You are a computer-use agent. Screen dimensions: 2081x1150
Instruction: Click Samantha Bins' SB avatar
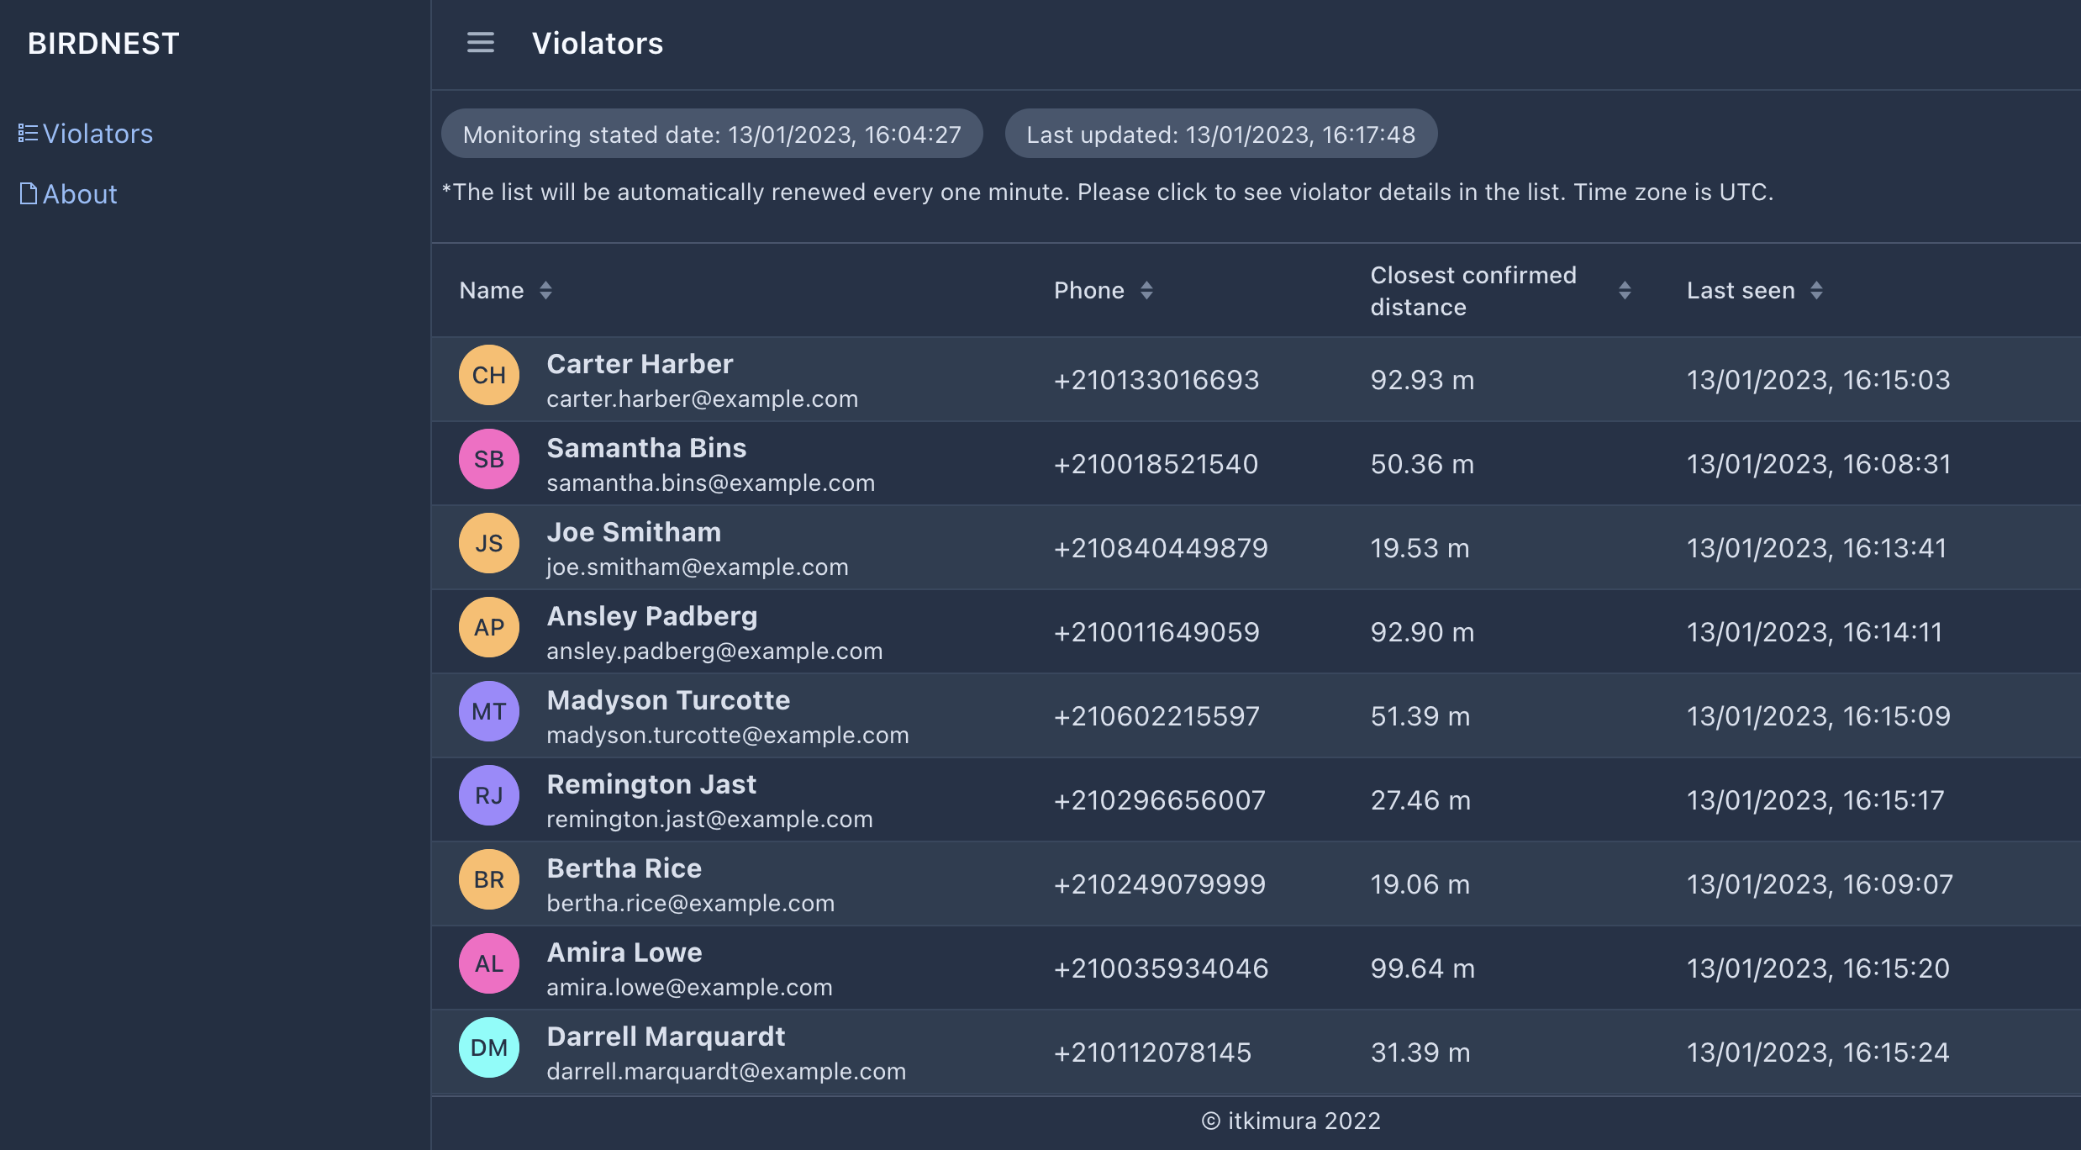point(488,459)
